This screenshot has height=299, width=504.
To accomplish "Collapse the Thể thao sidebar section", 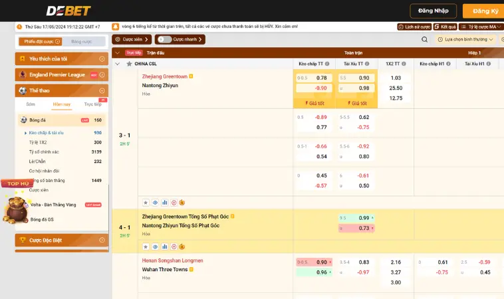I will [102, 90].
